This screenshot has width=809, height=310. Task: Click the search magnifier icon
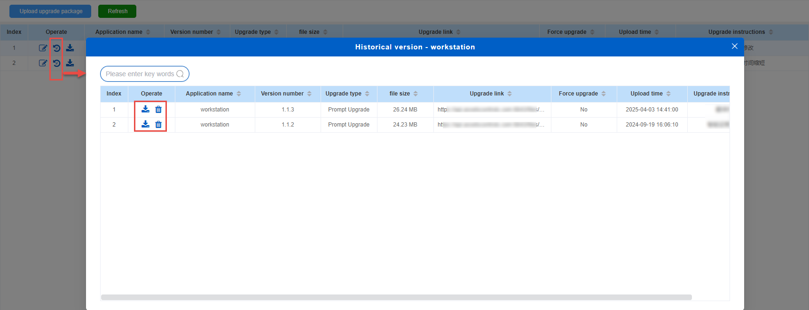(180, 74)
